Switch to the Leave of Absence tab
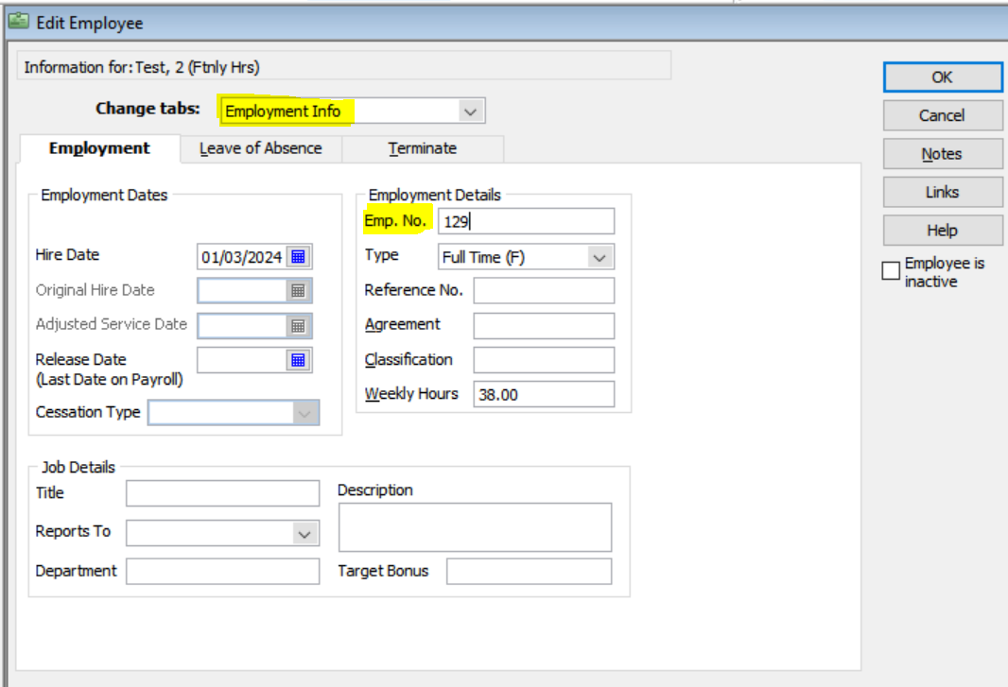1008x687 pixels. pyautogui.click(x=261, y=148)
